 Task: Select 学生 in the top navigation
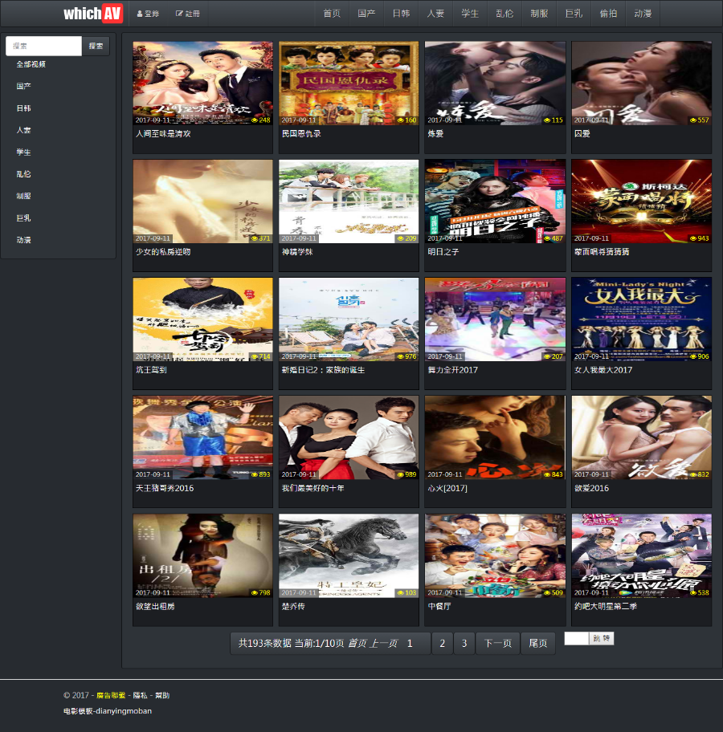click(x=470, y=14)
